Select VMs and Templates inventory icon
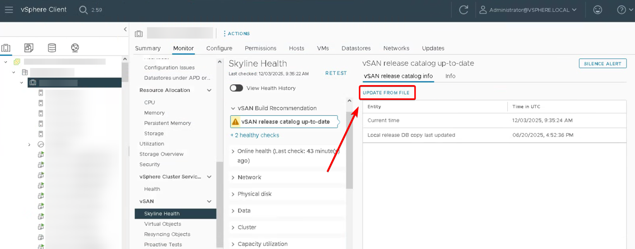Image resolution: width=635 pixels, height=249 pixels. (29, 48)
